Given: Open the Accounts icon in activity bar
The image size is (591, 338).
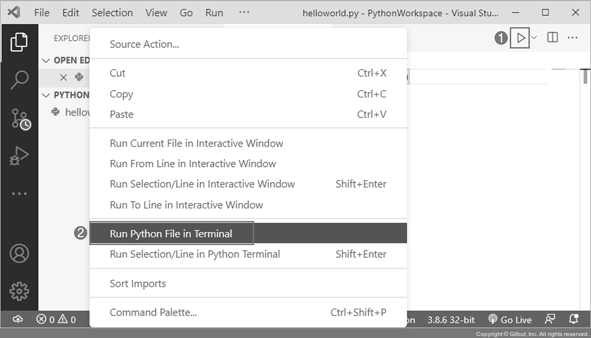Looking at the screenshot, I should coord(19,253).
